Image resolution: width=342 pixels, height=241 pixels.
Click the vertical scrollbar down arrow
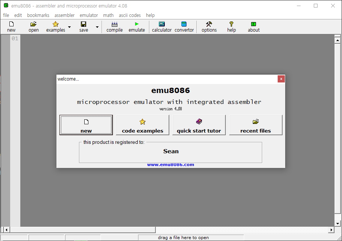337,223
